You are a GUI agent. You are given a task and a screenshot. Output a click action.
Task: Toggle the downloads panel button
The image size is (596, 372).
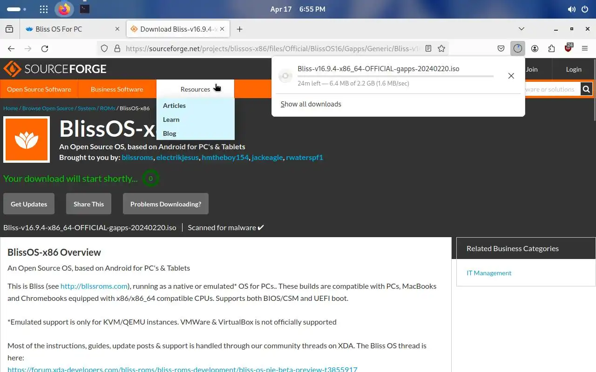pyautogui.click(x=518, y=48)
